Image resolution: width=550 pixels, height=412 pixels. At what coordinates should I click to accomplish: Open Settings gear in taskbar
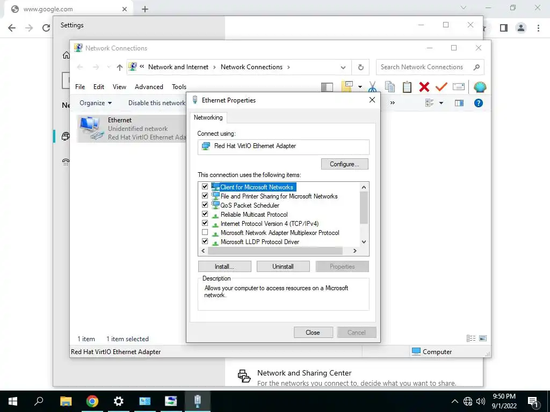pos(119,401)
